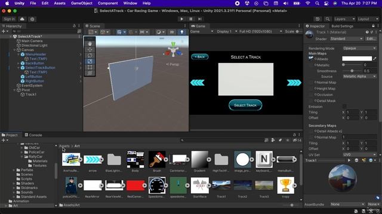Select the Game tab
The image size is (382, 214).
coord(198,26)
